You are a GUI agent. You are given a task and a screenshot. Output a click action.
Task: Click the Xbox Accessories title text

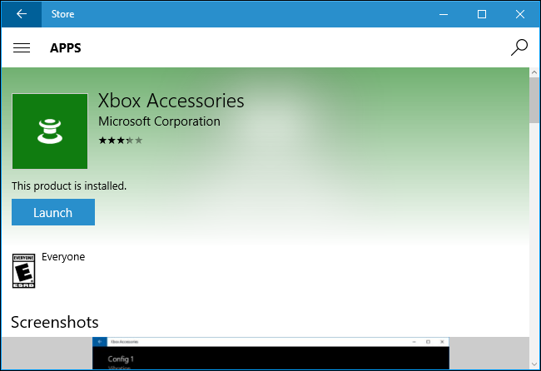tap(171, 101)
